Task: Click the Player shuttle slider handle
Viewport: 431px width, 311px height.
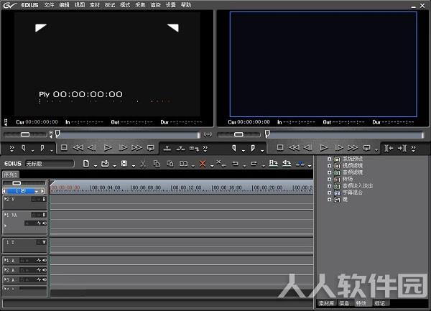Action: [25, 134]
